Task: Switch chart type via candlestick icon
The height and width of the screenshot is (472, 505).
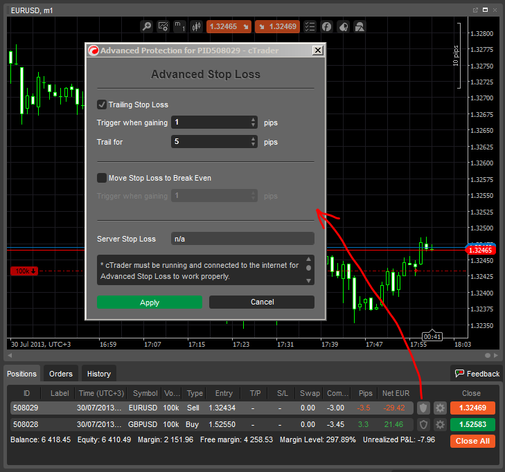Action: click(x=196, y=26)
